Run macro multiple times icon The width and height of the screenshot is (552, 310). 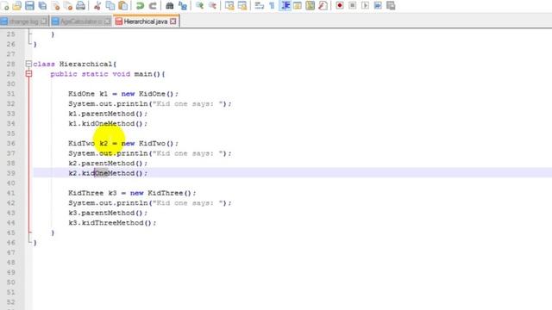[x=378, y=6]
